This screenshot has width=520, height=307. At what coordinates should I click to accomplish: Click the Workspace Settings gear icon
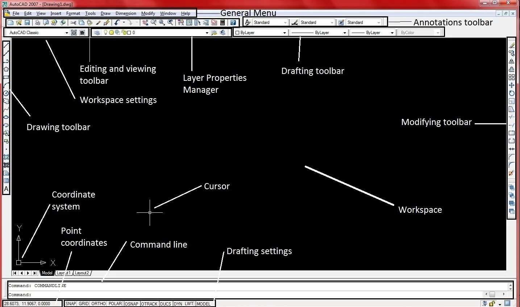(74, 33)
